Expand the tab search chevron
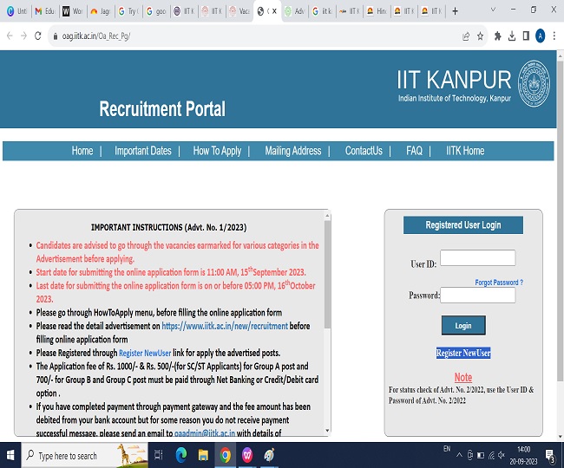564x468 pixels. pos(493,10)
